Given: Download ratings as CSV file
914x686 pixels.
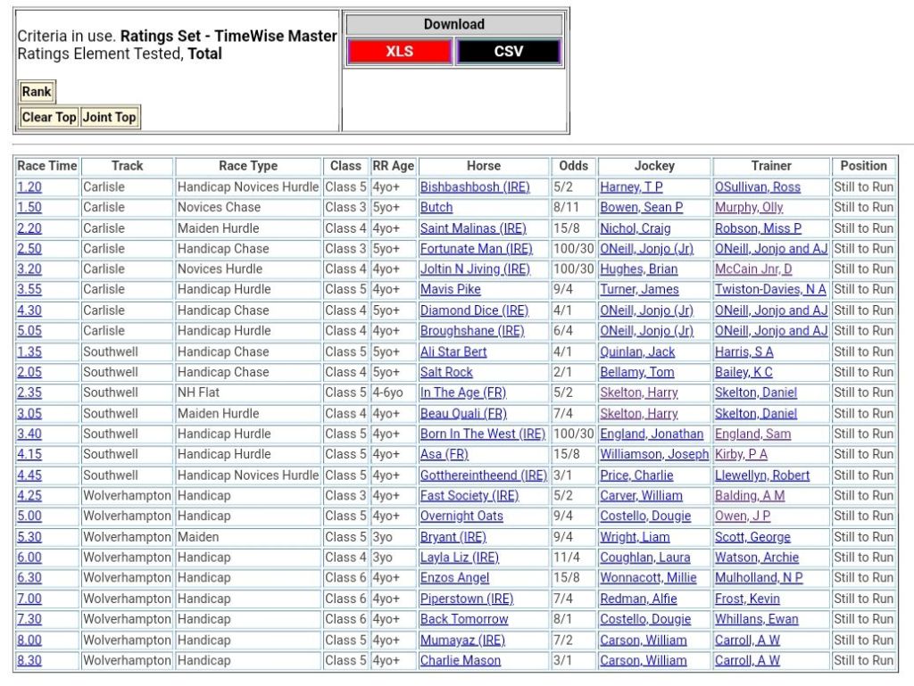Looking at the screenshot, I should (508, 52).
